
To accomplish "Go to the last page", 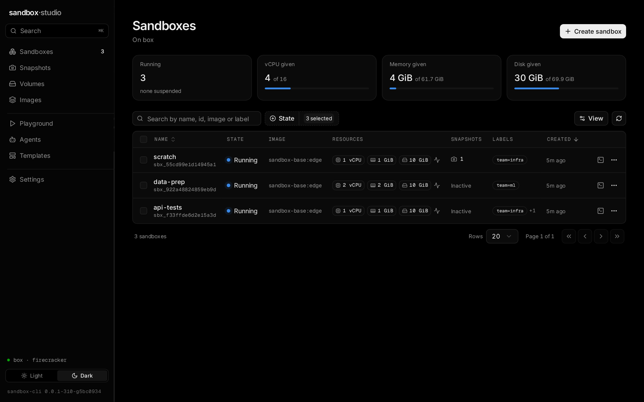I will coord(617,236).
